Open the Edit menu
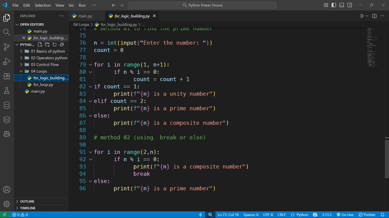 click(27, 5)
